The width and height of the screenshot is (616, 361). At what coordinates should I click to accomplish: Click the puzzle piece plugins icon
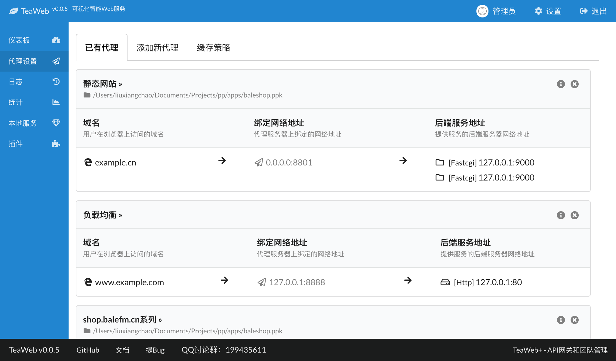[x=56, y=143]
